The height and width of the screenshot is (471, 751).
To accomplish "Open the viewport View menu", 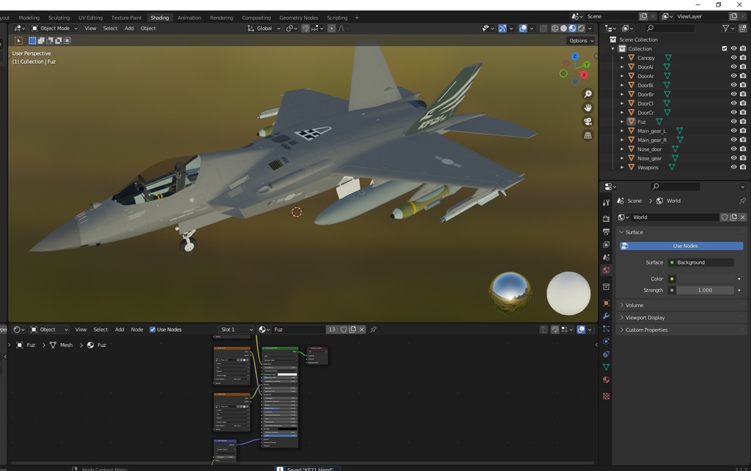I will pyautogui.click(x=90, y=29).
